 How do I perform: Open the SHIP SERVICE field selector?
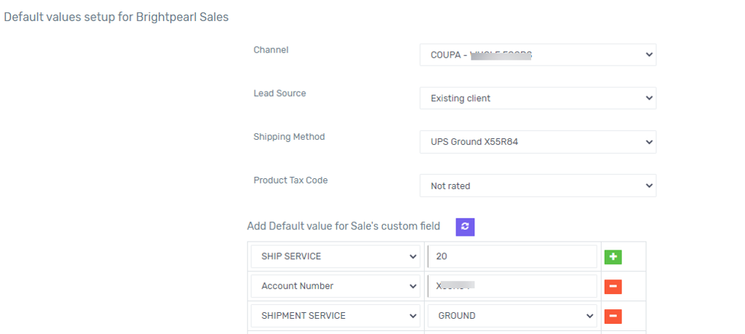click(335, 257)
